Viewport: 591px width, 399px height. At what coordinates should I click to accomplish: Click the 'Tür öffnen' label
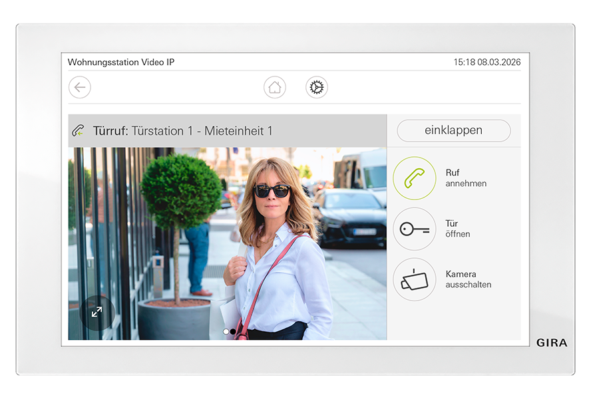[458, 229]
